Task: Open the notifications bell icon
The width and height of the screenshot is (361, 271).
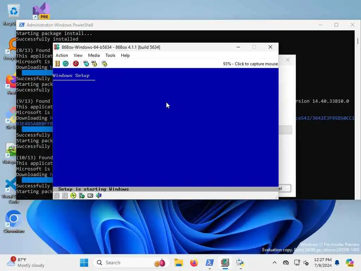Action: (337, 263)
